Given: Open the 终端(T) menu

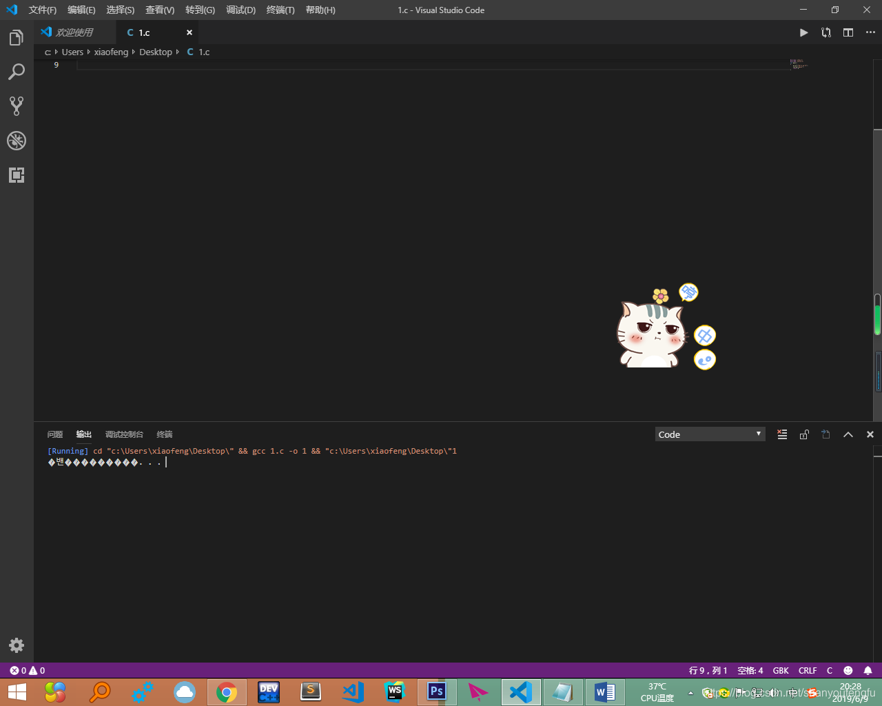Looking at the screenshot, I should (x=280, y=10).
